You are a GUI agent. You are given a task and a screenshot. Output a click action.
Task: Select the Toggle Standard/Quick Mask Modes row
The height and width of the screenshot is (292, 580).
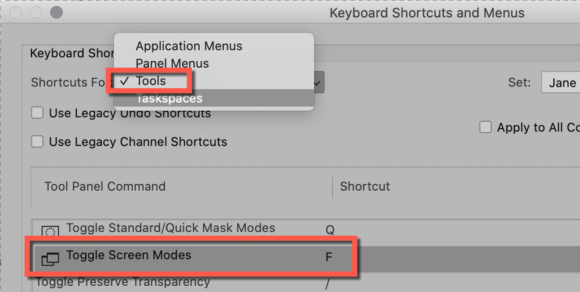point(170,228)
